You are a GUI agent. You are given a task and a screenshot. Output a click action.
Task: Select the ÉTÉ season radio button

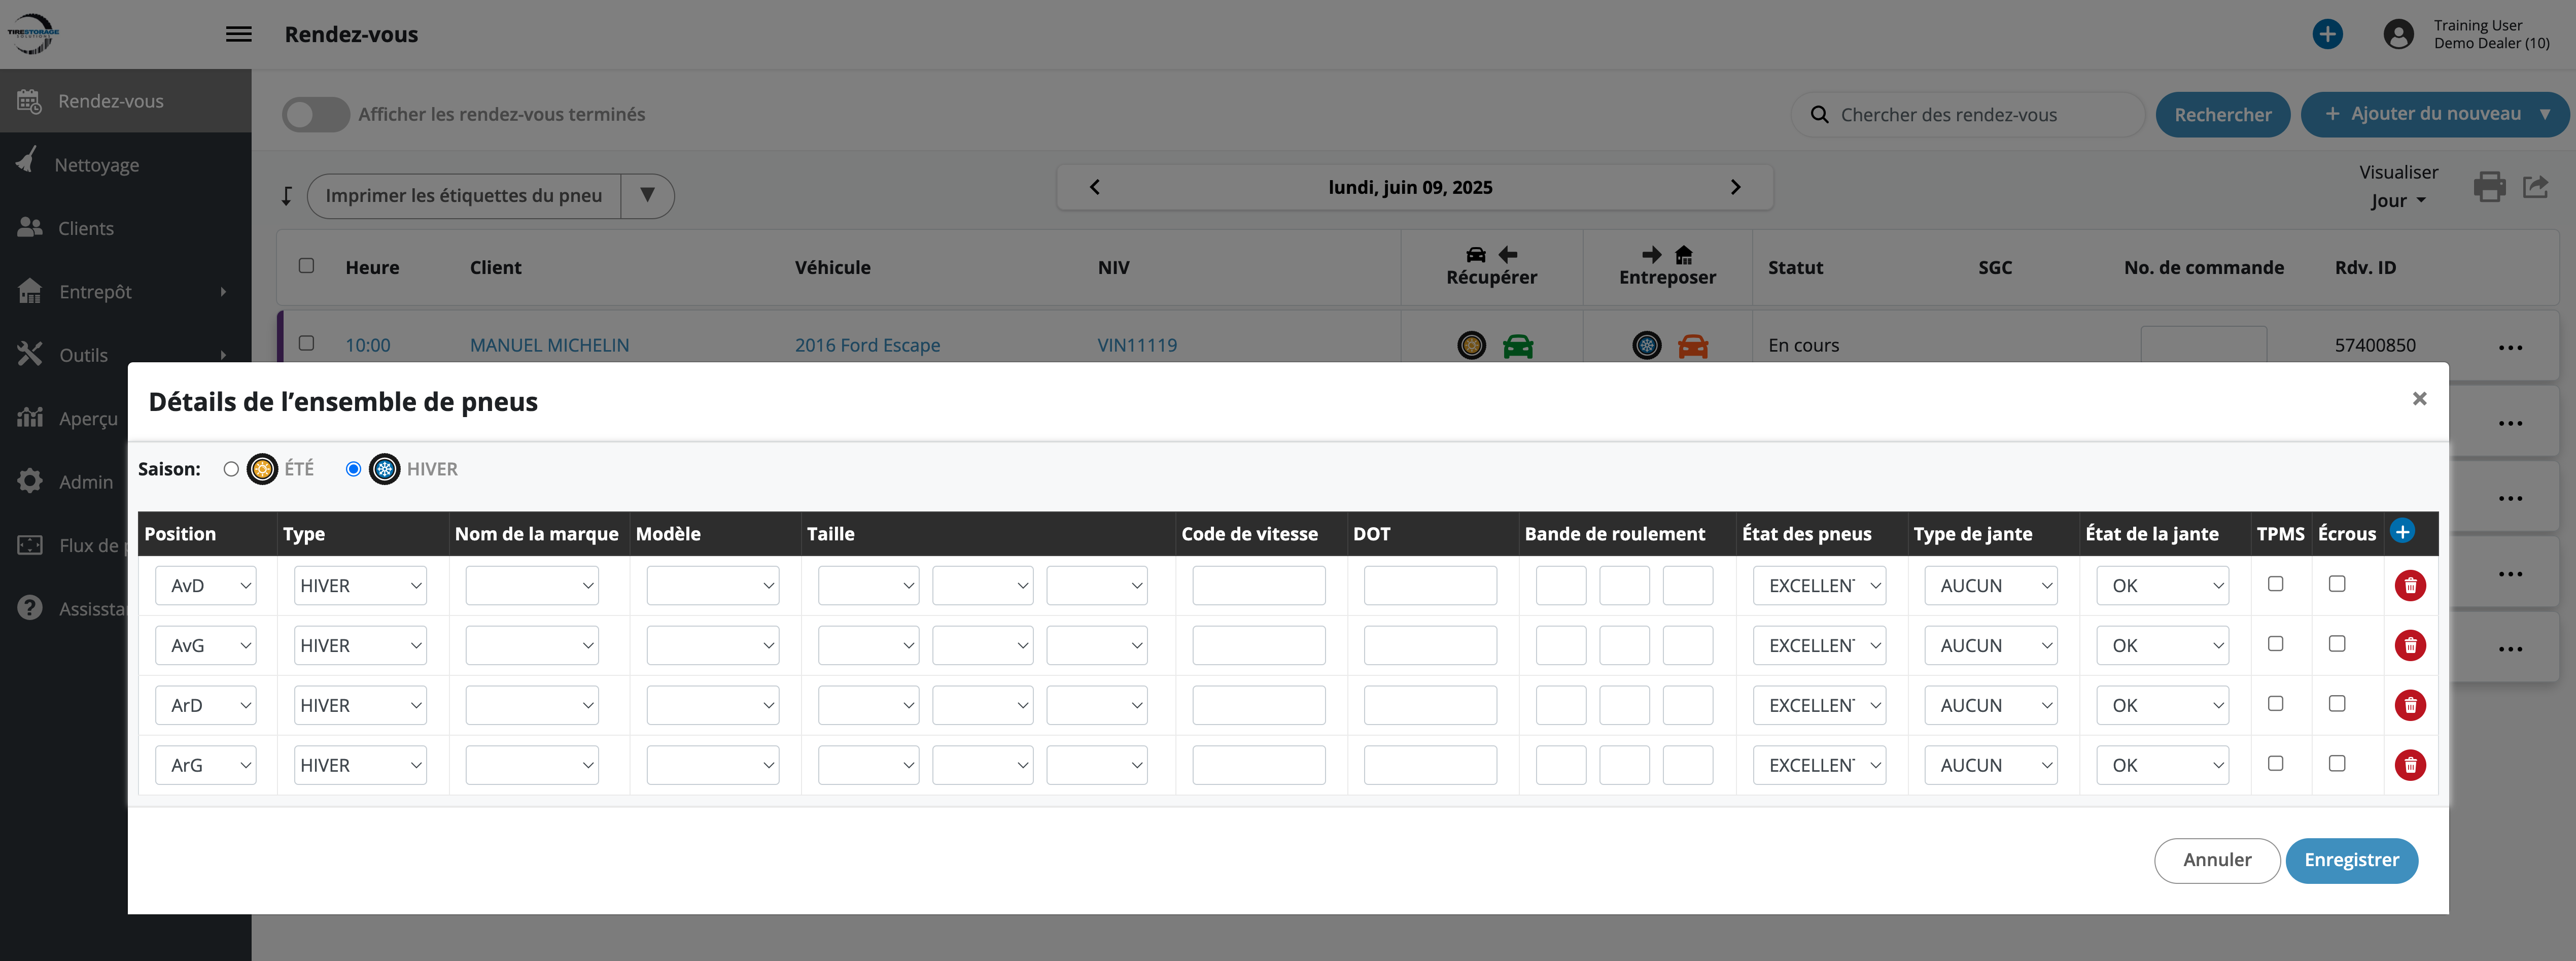(231, 469)
